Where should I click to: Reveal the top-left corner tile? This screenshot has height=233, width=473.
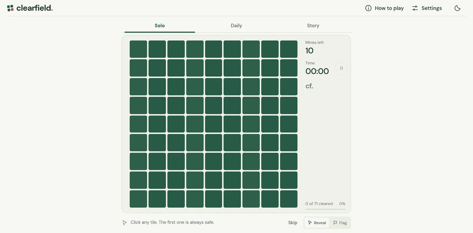[x=138, y=49]
